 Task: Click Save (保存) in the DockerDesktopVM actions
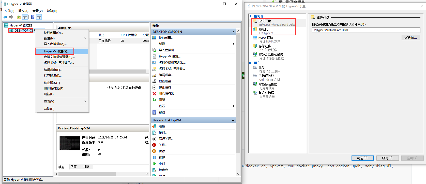coord(162,151)
